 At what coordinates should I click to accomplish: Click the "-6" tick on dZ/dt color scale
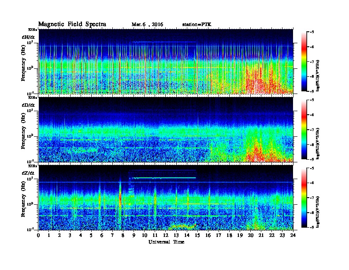tap(312, 183)
